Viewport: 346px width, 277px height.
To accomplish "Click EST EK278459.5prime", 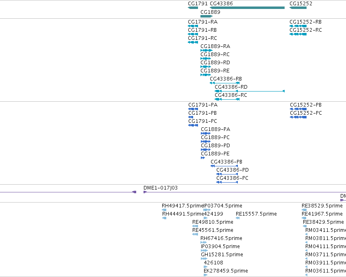I will (x=226, y=271).
